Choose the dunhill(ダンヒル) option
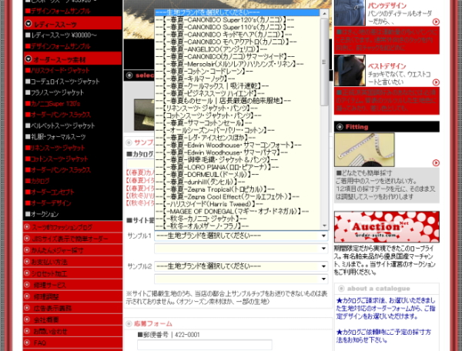Viewport: 462px width, 351px height. (237, 182)
